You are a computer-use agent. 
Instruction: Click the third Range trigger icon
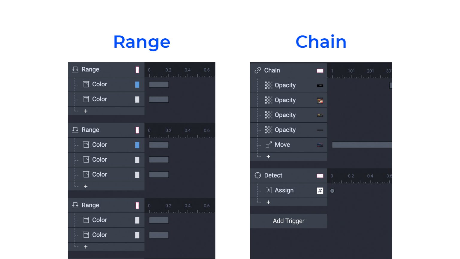tap(75, 205)
